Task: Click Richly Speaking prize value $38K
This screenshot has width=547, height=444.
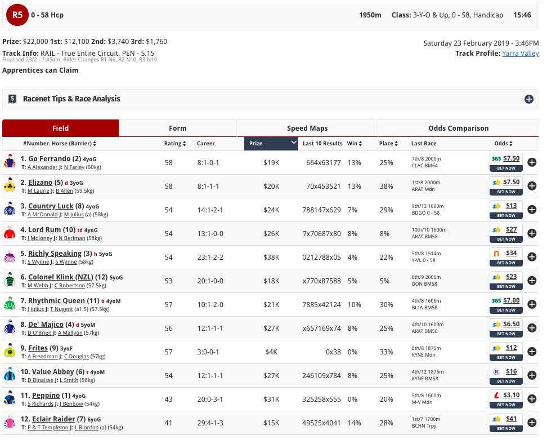Action: (x=271, y=257)
